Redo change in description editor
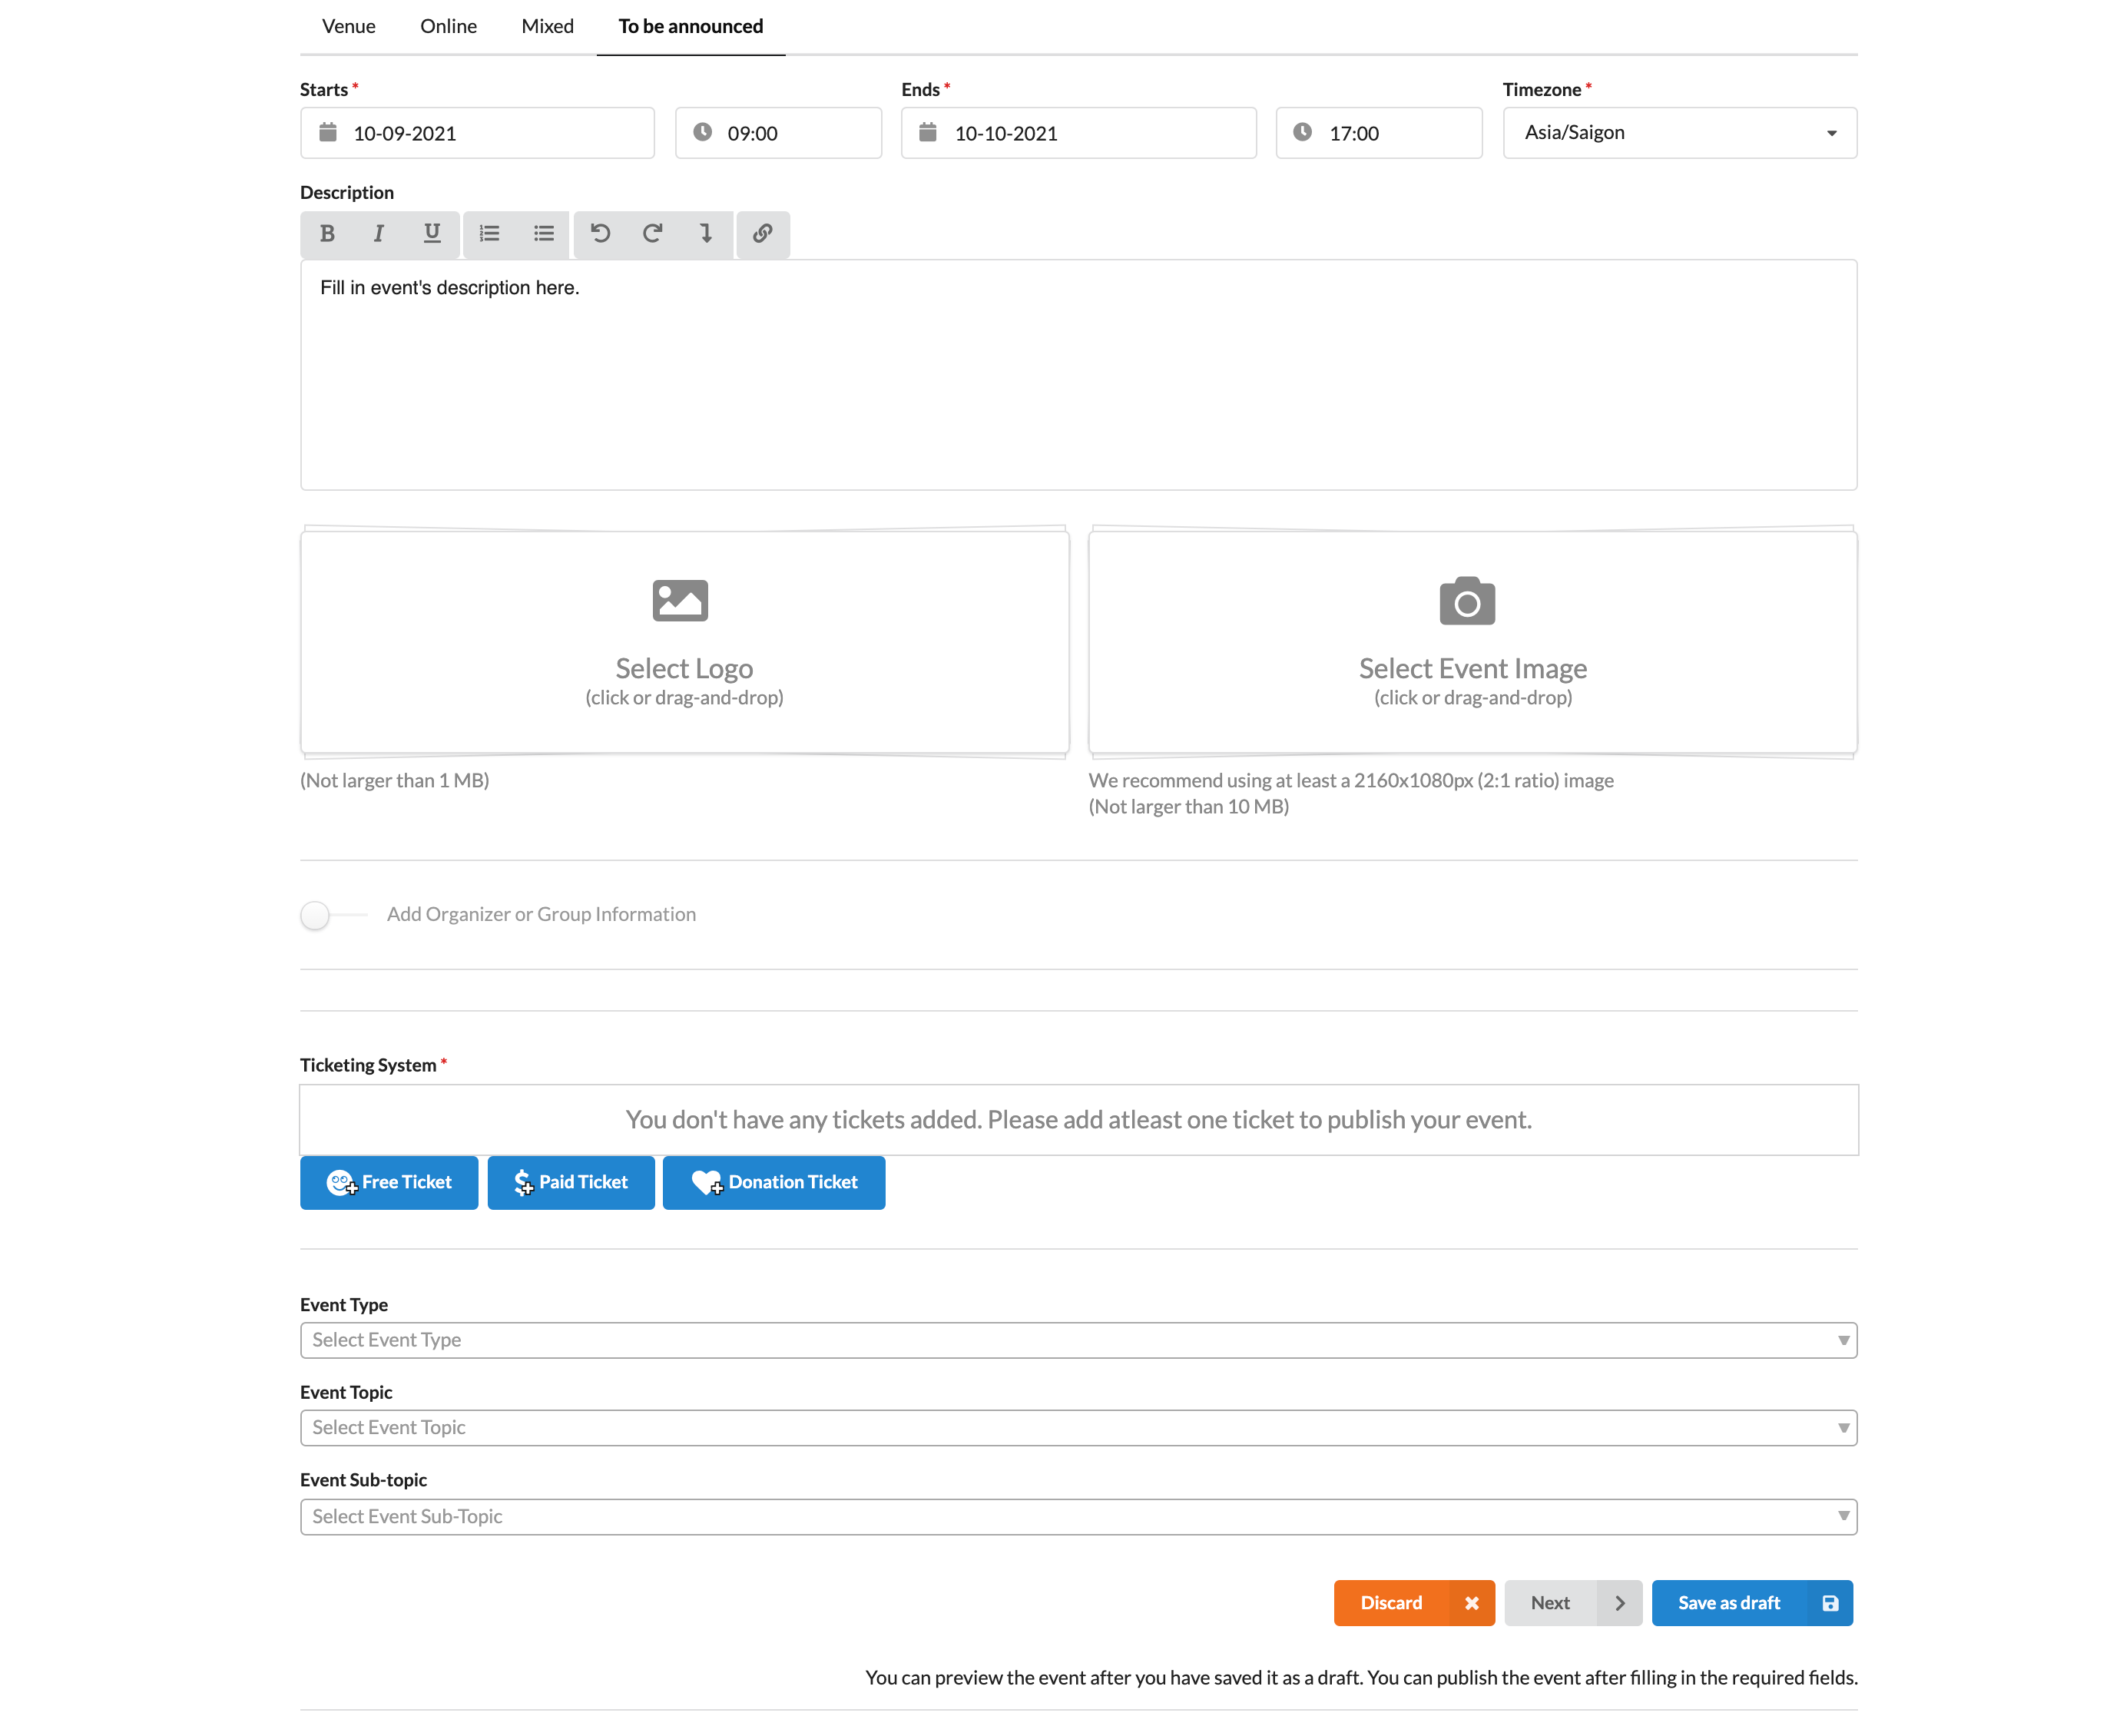 point(653,234)
